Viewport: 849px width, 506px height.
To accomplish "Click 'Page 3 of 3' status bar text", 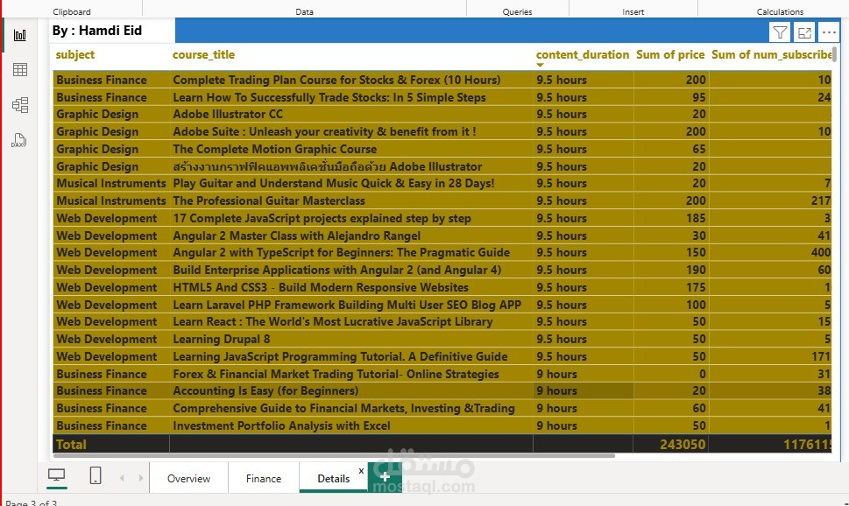I will click(x=31, y=502).
